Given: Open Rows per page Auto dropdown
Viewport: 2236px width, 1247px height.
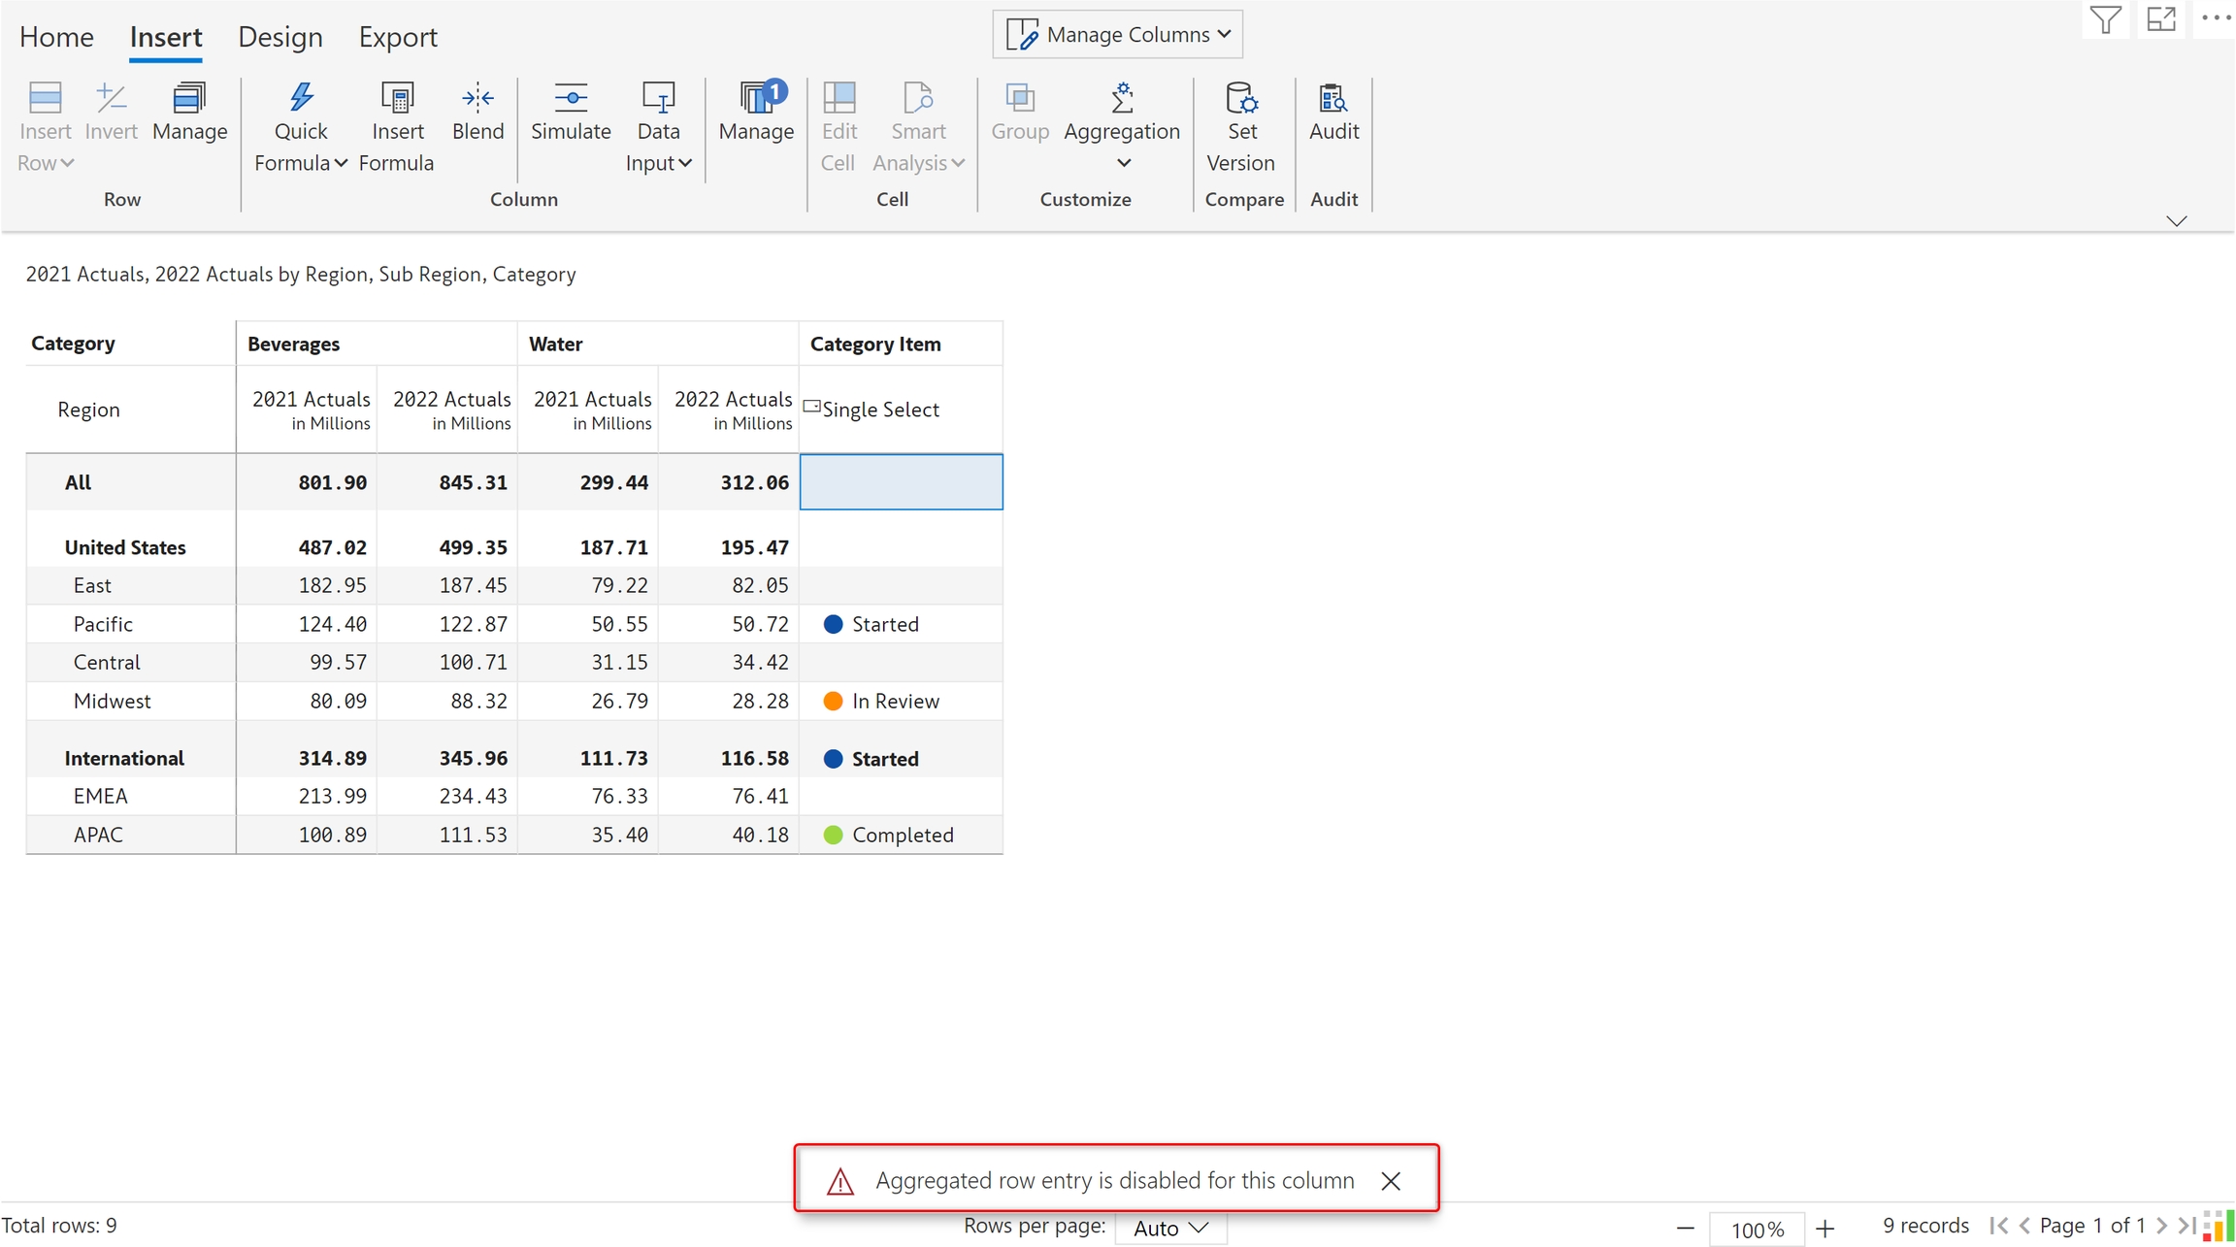Looking at the screenshot, I should point(1170,1228).
